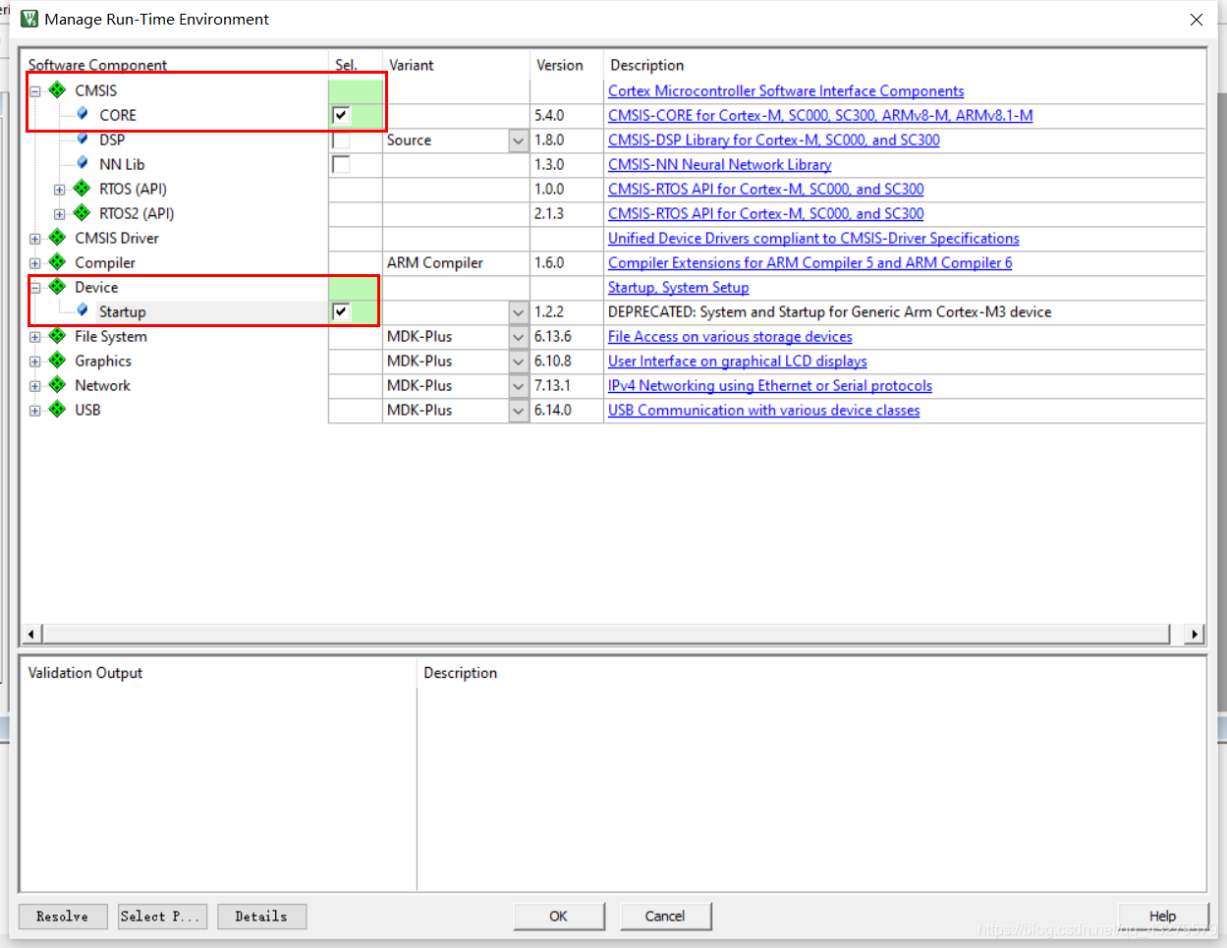Viewport: 1227px width, 948px height.
Task: Open Graphics MDK-Plus variant dropdown
Action: (x=519, y=362)
